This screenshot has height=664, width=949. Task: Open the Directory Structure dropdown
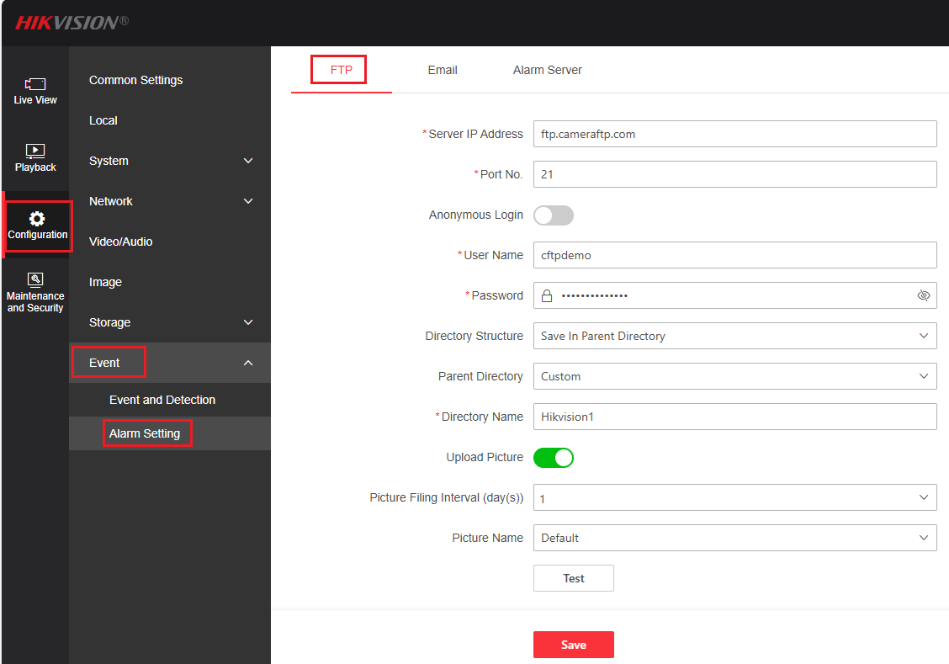734,336
